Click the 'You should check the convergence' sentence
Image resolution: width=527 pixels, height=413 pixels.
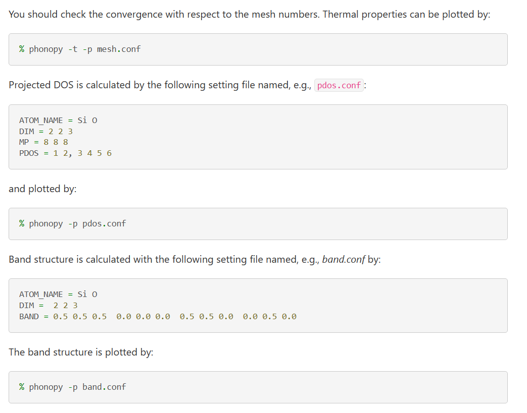pos(250,15)
